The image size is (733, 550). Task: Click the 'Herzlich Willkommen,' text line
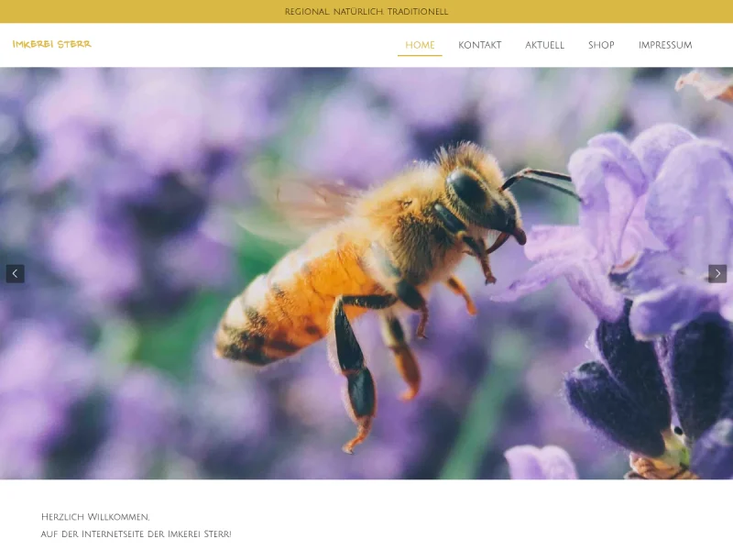click(x=95, y=517)
